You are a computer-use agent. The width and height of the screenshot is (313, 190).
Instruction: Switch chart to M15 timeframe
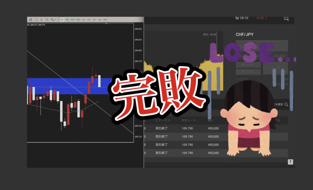coord(73,20)
